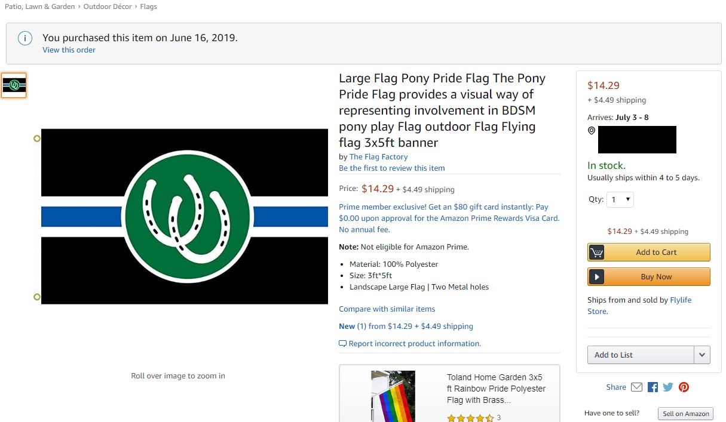This screenshot has width=726, height=422.
Task: Open the Flags breadcrumb category
Action: point(148,7)
